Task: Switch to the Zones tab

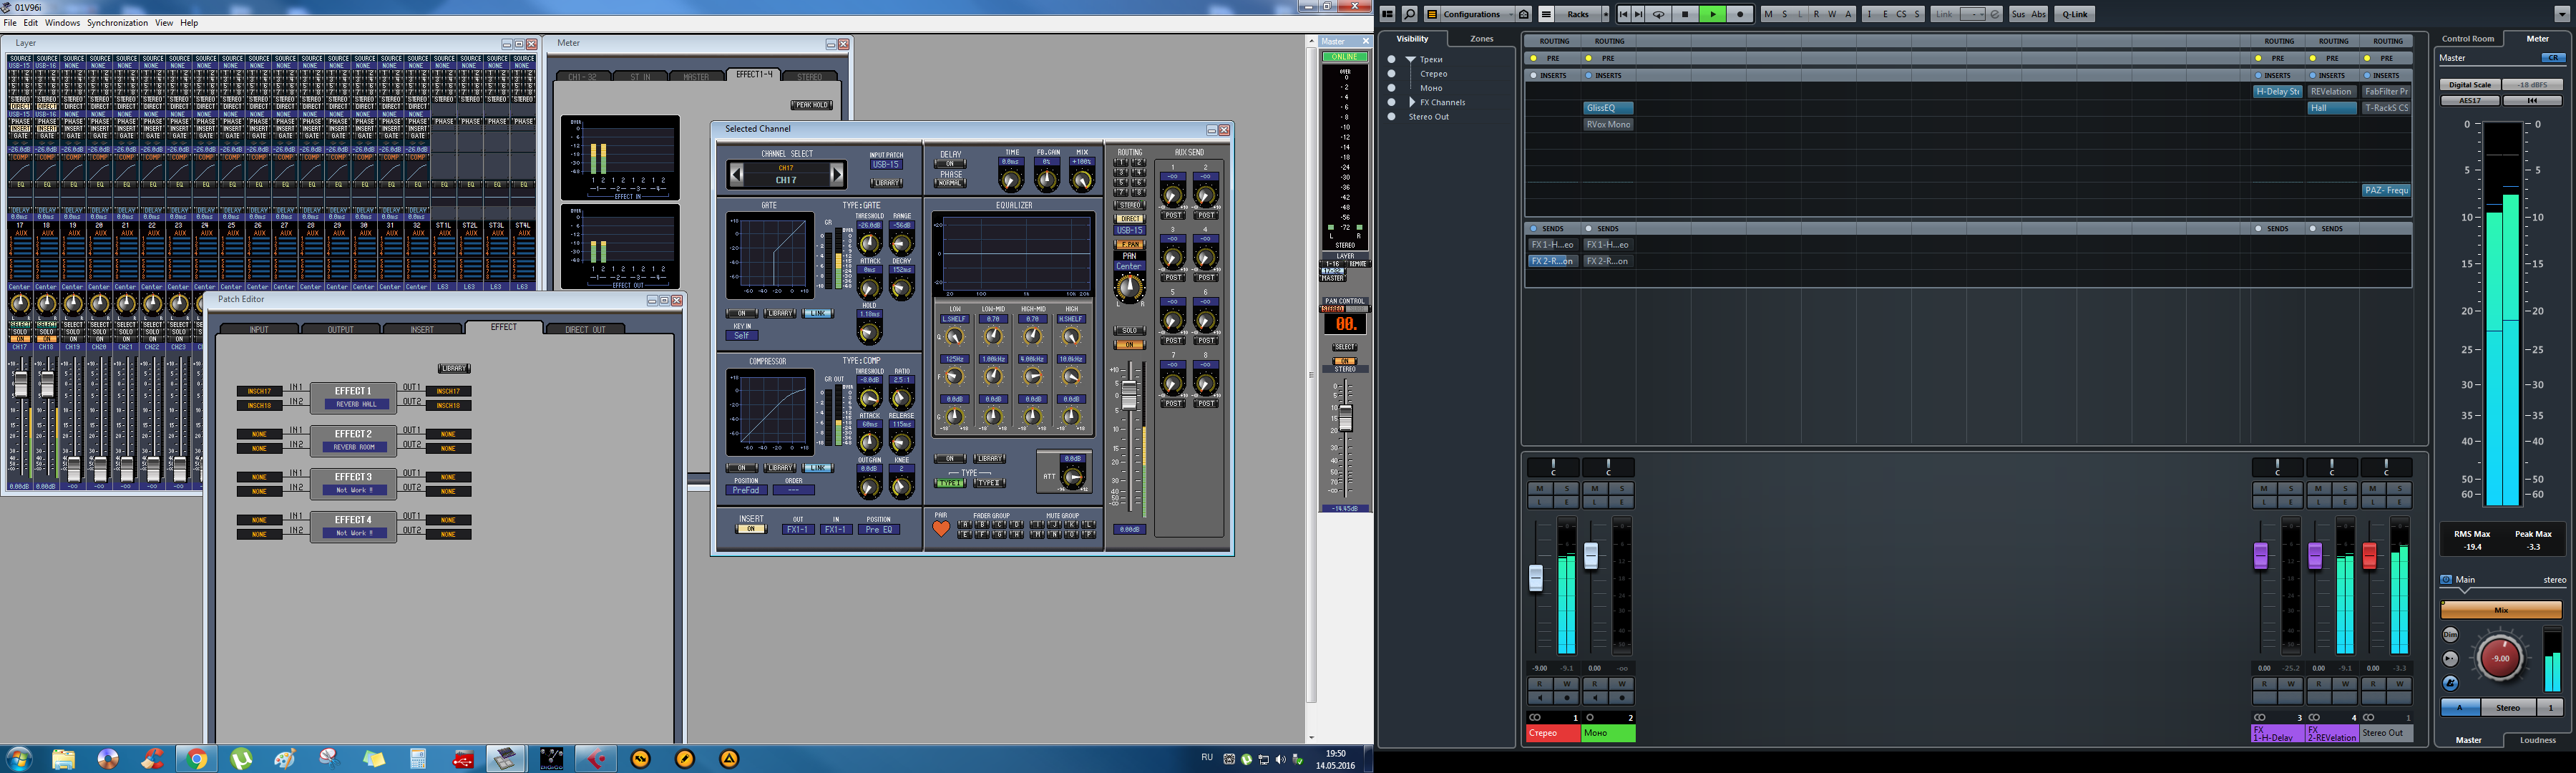Action: [1481, 39]
